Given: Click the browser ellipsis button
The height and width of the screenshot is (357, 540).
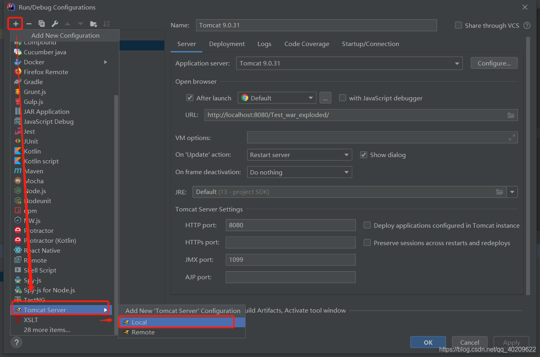Looking at the screenshot, I should 325,98.
